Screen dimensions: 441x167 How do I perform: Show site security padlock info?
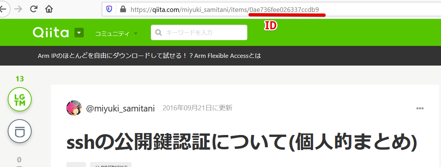tap(123, 9)
